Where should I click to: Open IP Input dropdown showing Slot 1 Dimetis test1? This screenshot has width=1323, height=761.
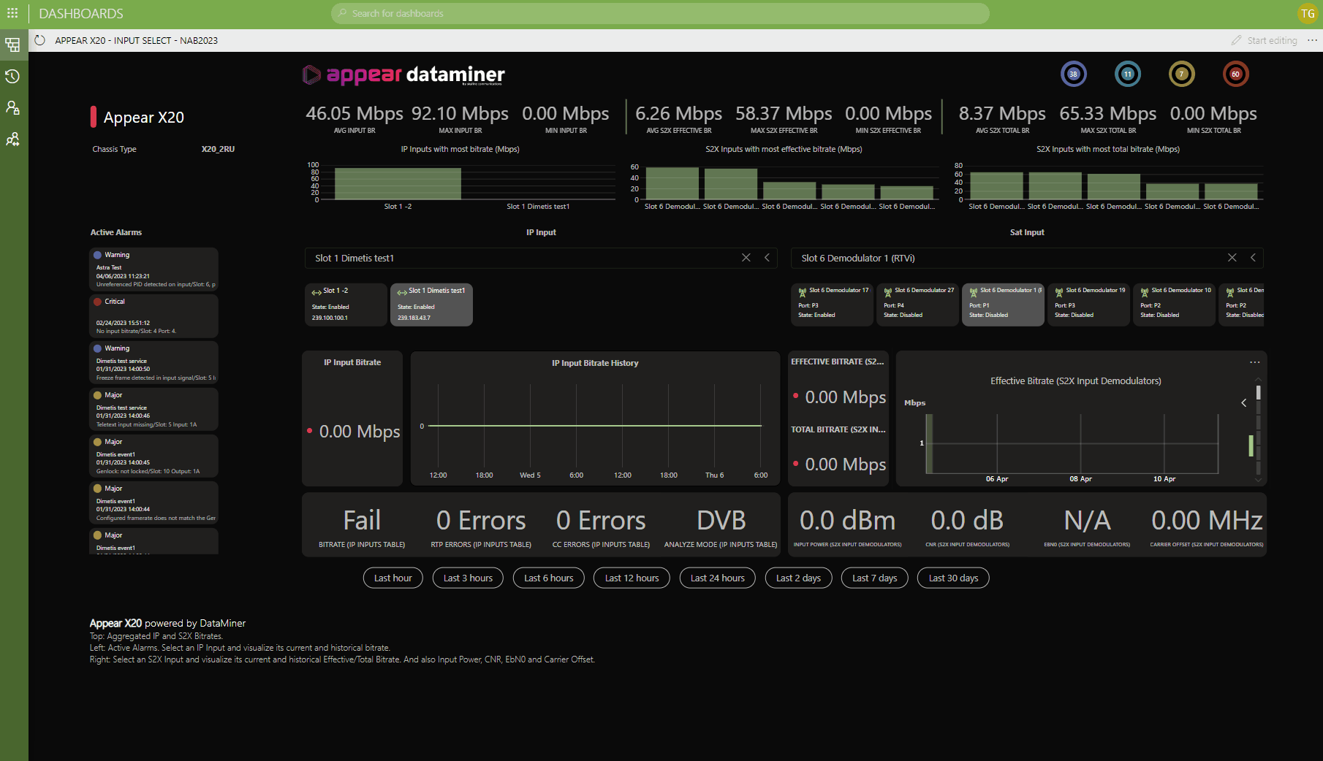tap(542, 258)
